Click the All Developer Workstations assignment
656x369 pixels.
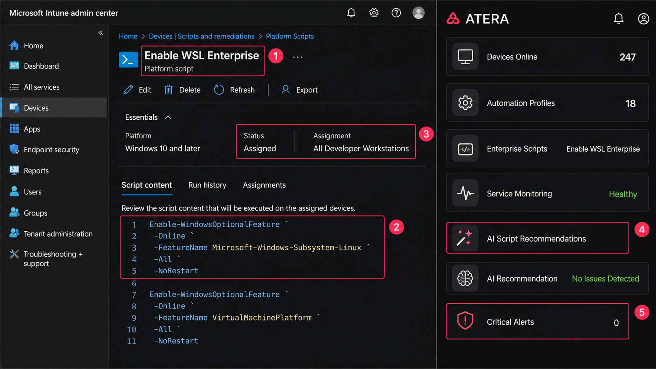[361, 148]
